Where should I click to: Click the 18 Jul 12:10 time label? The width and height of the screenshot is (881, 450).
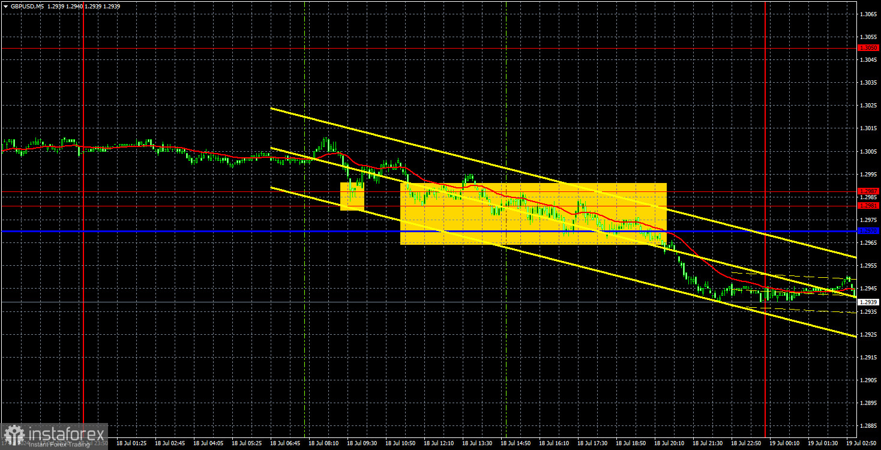coord(439,443)
